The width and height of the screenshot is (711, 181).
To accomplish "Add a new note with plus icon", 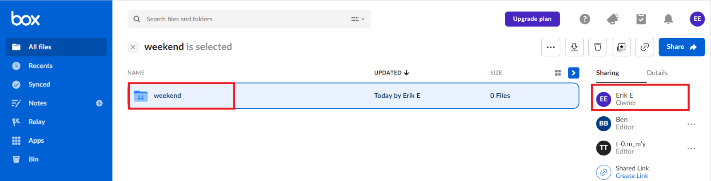I will click(99, 103).
